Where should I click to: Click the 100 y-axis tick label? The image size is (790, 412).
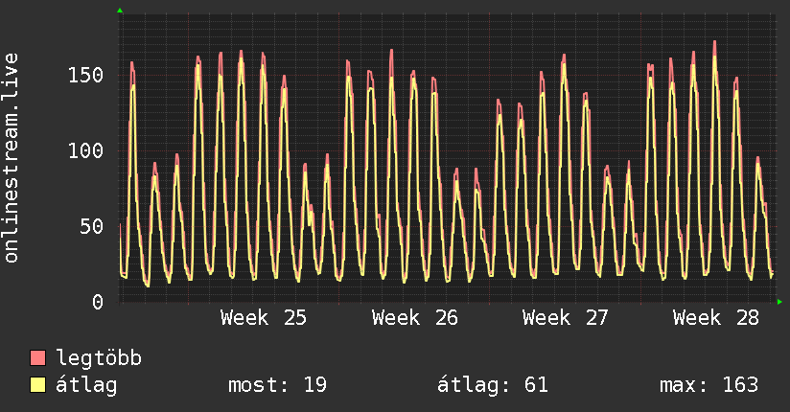click(85, 151)
